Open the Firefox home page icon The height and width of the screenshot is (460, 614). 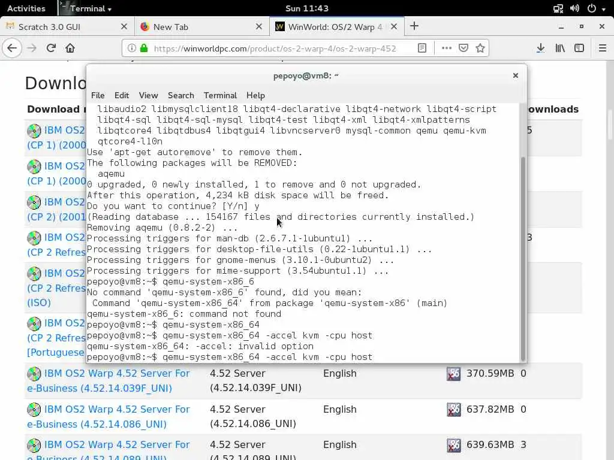coord(70,48)
